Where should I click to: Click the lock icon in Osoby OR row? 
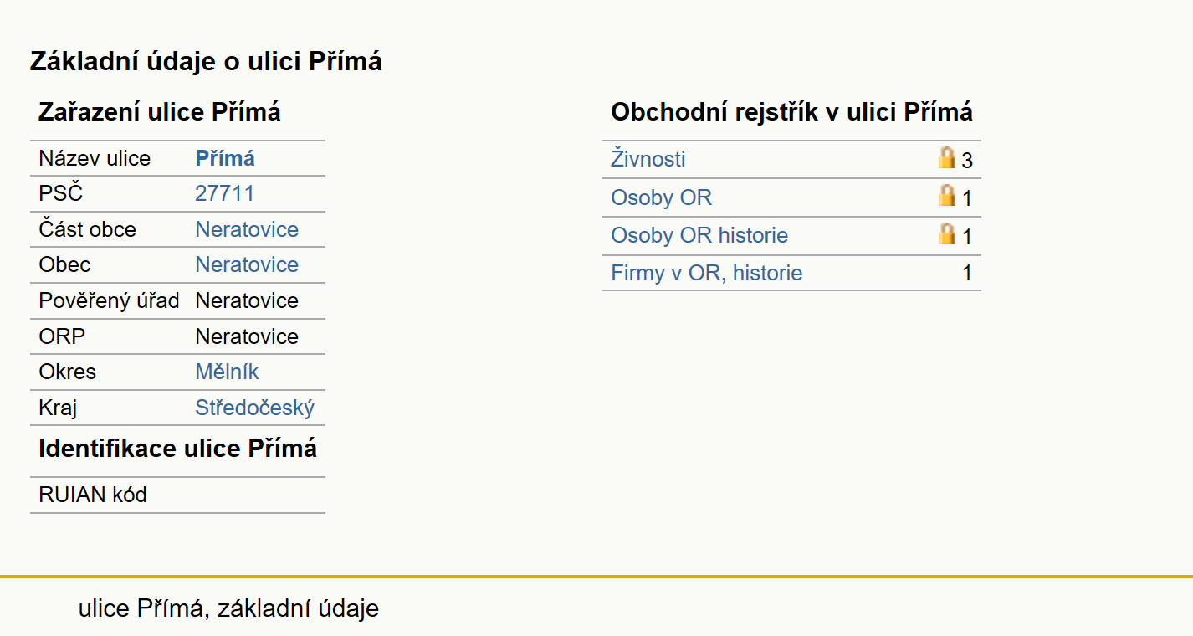(946, 196)
